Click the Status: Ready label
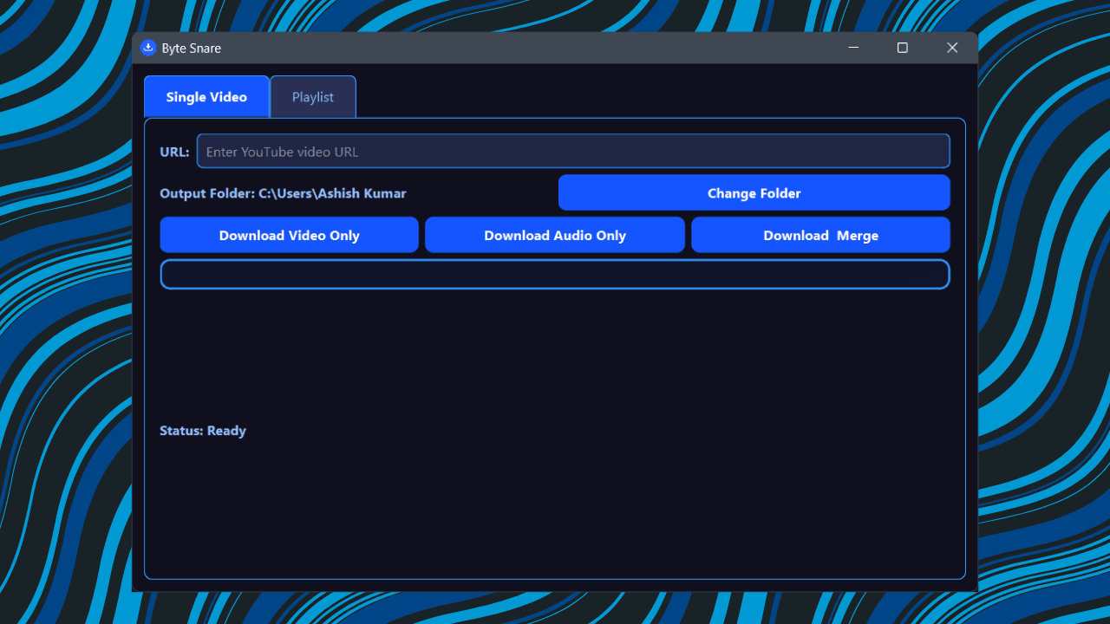 click(x=203, y=431)
